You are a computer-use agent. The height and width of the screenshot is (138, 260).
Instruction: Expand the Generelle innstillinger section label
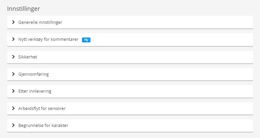tap(40, 22)
